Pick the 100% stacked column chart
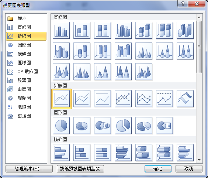The width and height of the screenshot is (208, 178). (103, 30)
